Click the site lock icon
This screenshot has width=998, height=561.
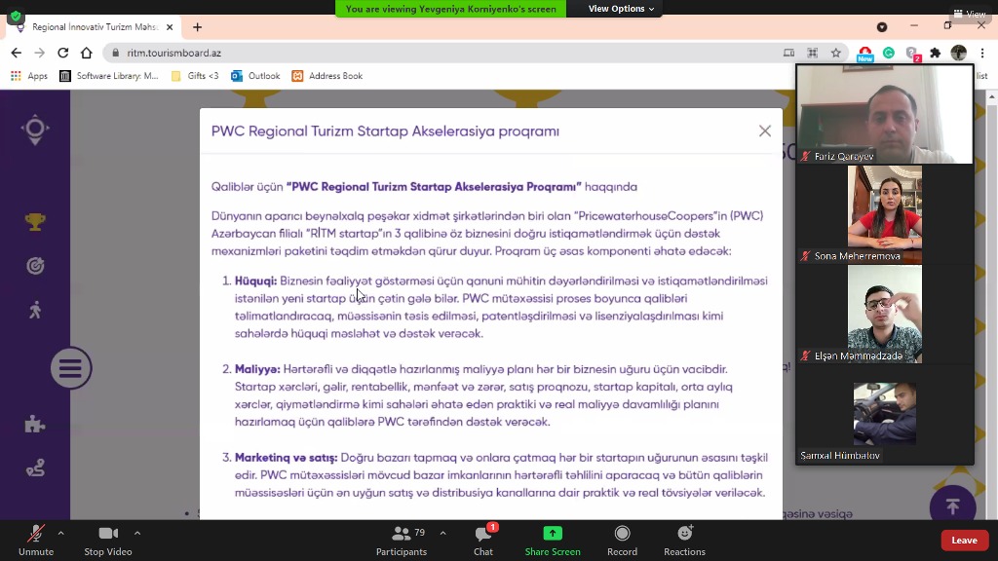115,53
